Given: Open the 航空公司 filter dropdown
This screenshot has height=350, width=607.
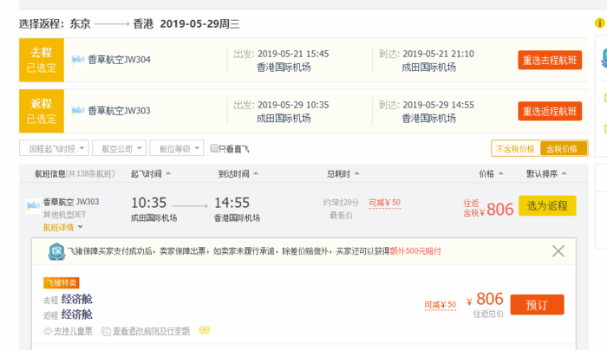Looking at the screenshot, I should click(x=120, y=148).
